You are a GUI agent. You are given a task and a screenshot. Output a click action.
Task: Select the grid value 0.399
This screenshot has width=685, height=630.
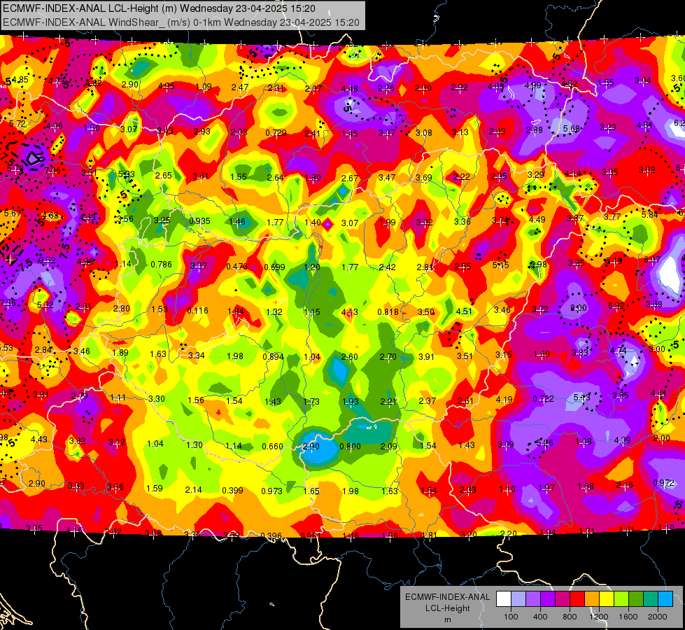click(232, 490)
